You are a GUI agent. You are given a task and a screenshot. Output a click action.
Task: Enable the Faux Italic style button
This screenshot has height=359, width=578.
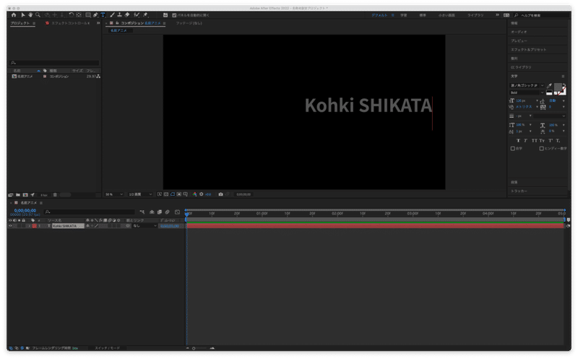pos(525,140)
